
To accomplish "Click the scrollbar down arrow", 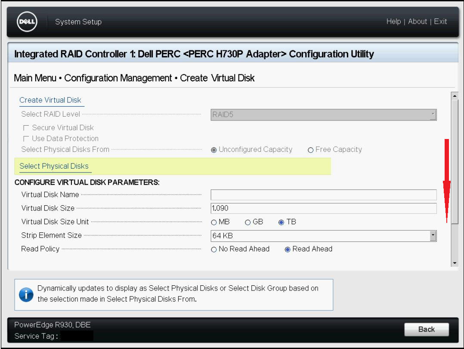I will pos(455,263).
